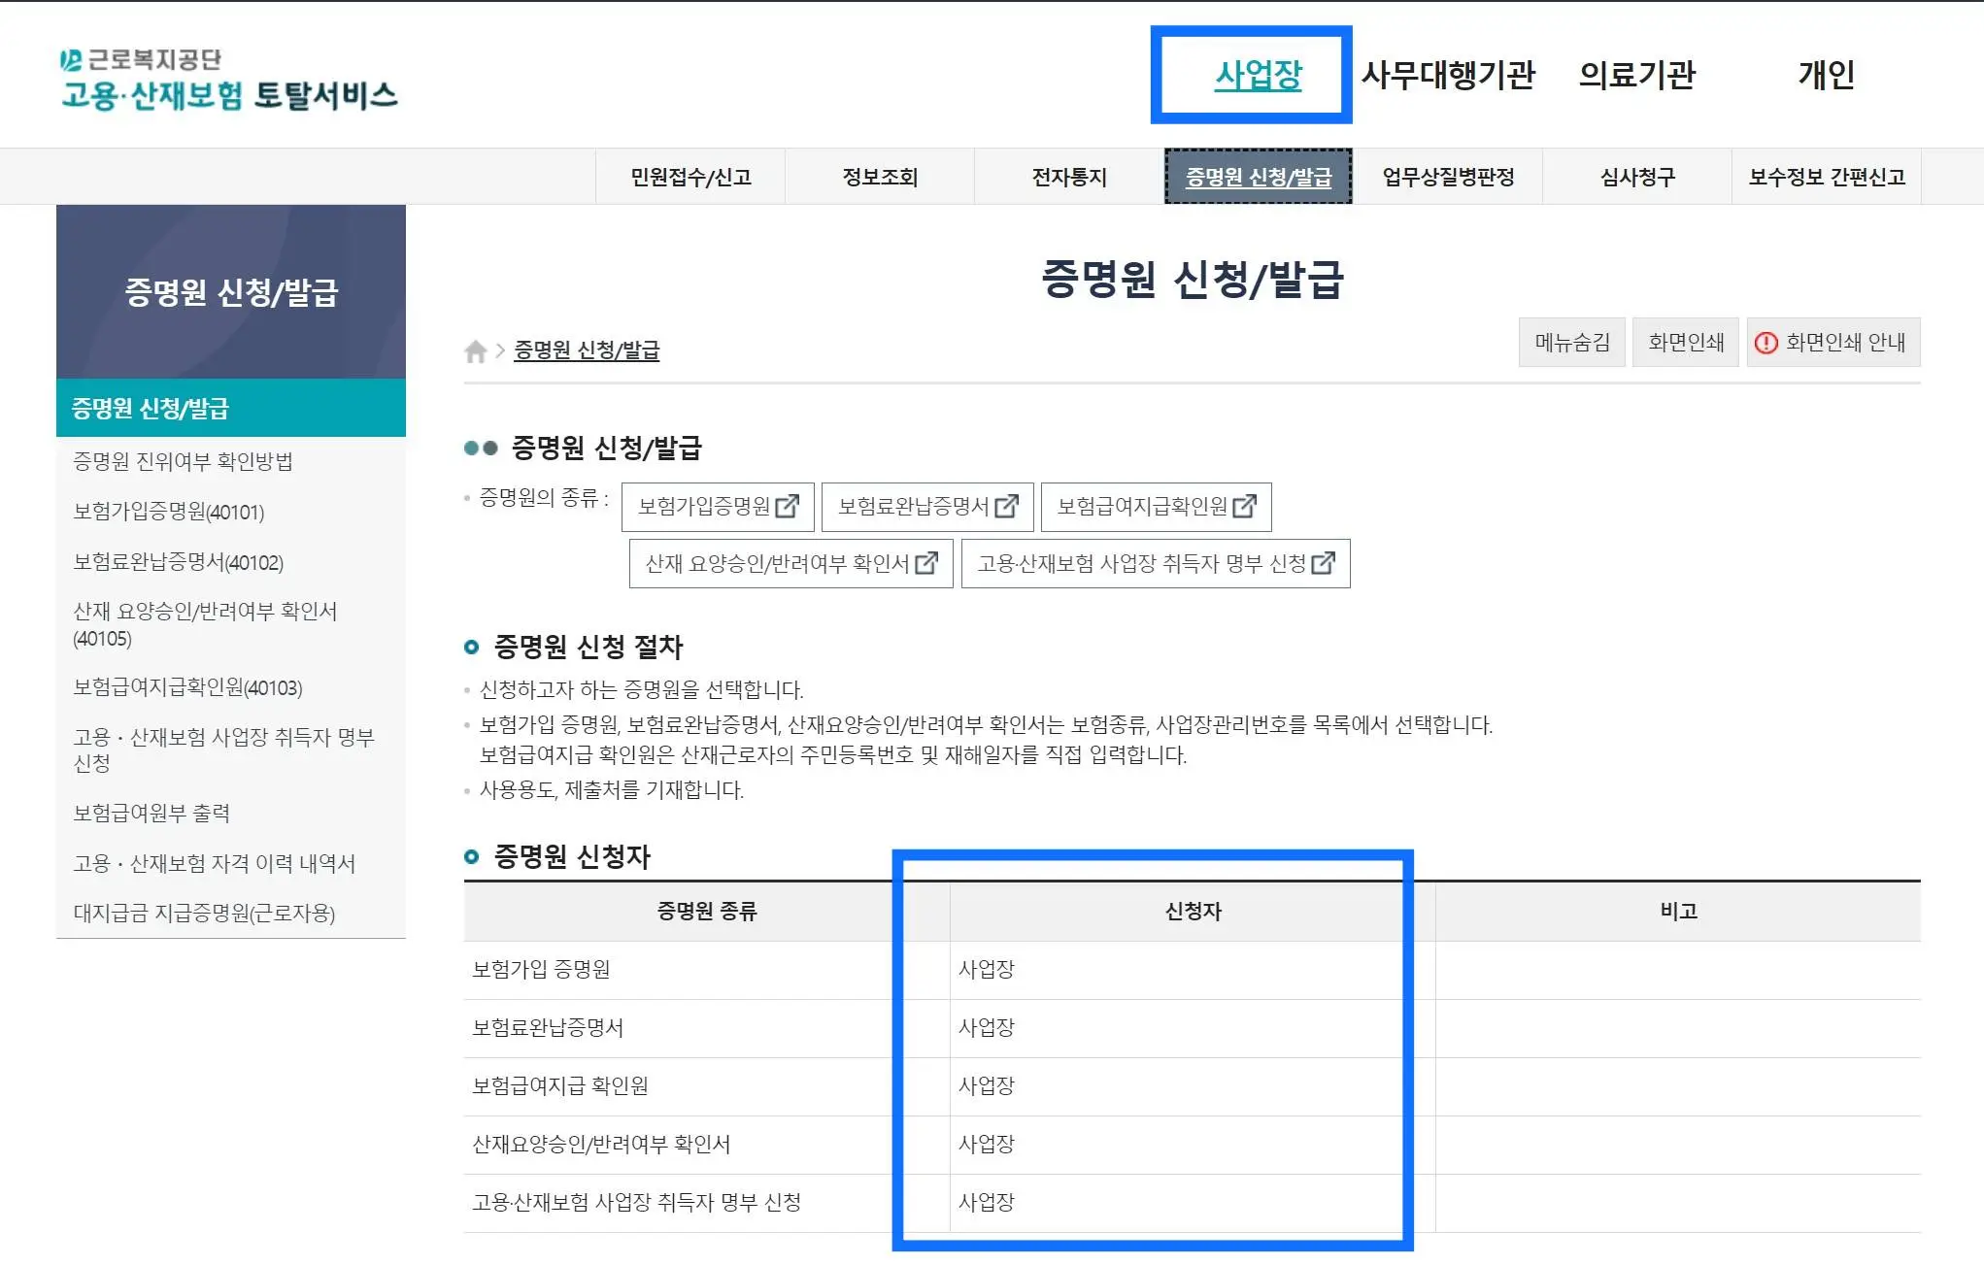This screenshot has height=1265, width=1984.
Task: Select 대지급금 지급증명원(근로자용) from the sidebar
Action: (x=205, y=913)
